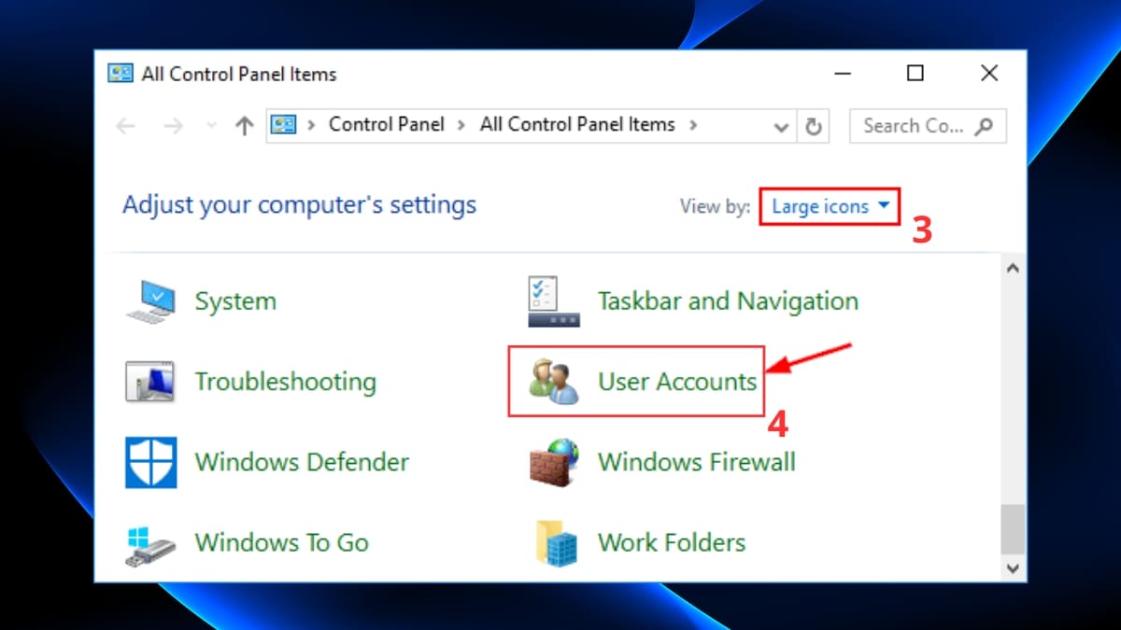Open Windows Defender via the shield icon
The image size is (1121, 630).
coord(149,462)
